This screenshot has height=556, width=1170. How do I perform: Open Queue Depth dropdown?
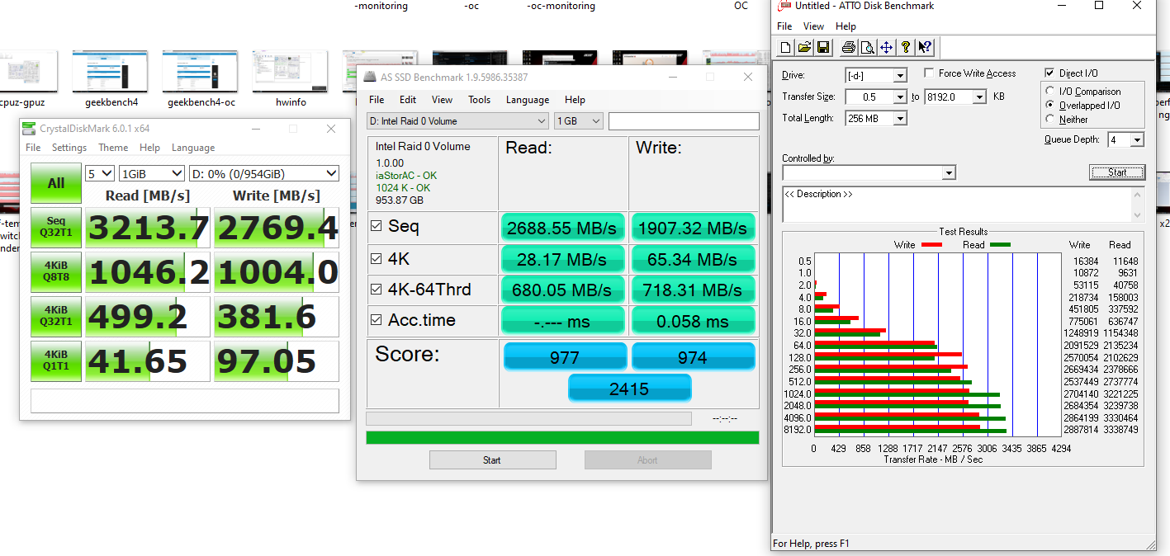(1137, 140)
